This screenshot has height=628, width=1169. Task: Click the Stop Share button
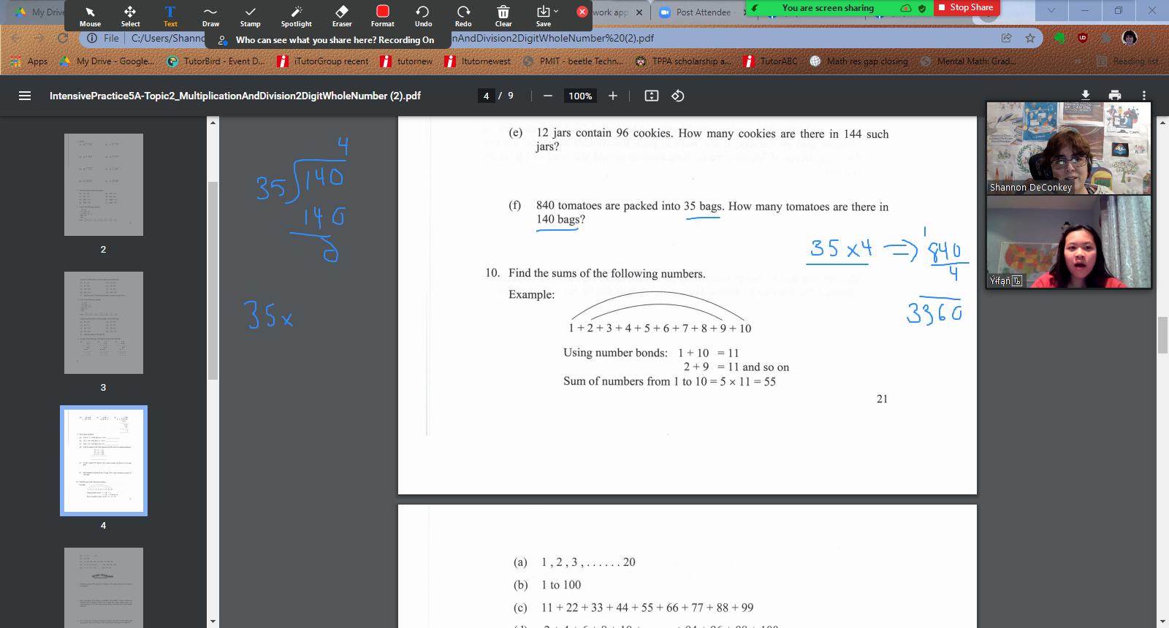click(x=967, y=7)
